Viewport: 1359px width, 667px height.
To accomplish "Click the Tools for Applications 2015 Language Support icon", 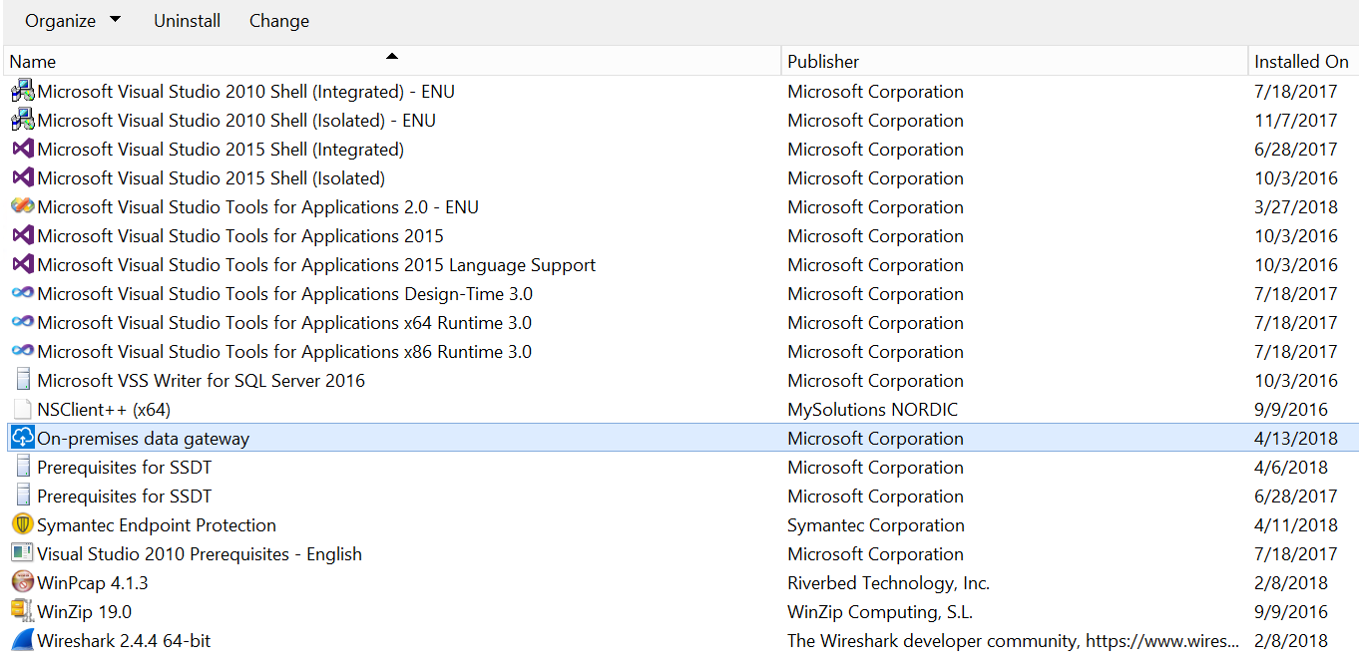I will tap(22, 265).
